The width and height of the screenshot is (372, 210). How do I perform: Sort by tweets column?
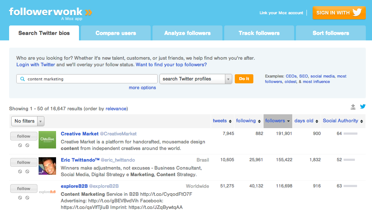[222, 121]
